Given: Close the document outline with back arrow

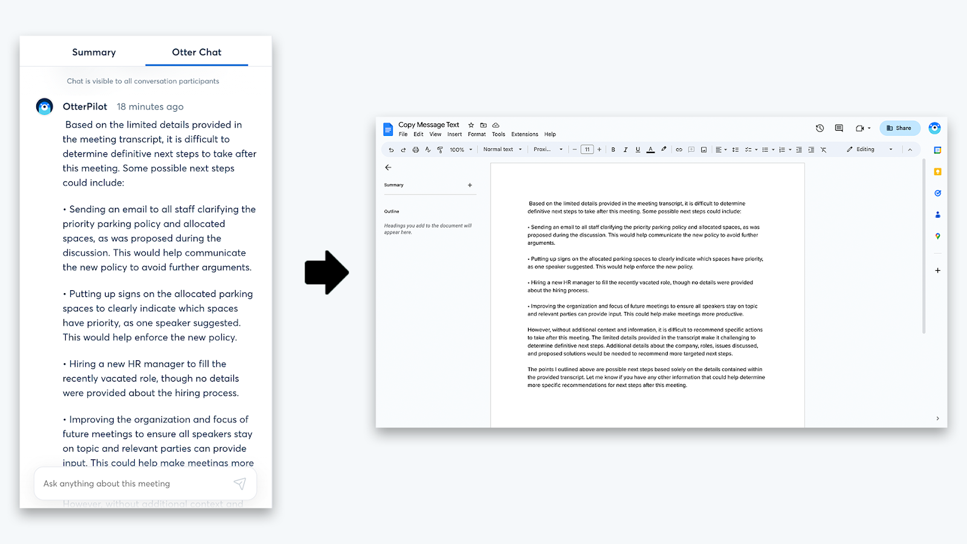Looking at the screenshot, I should pos(388,167).
